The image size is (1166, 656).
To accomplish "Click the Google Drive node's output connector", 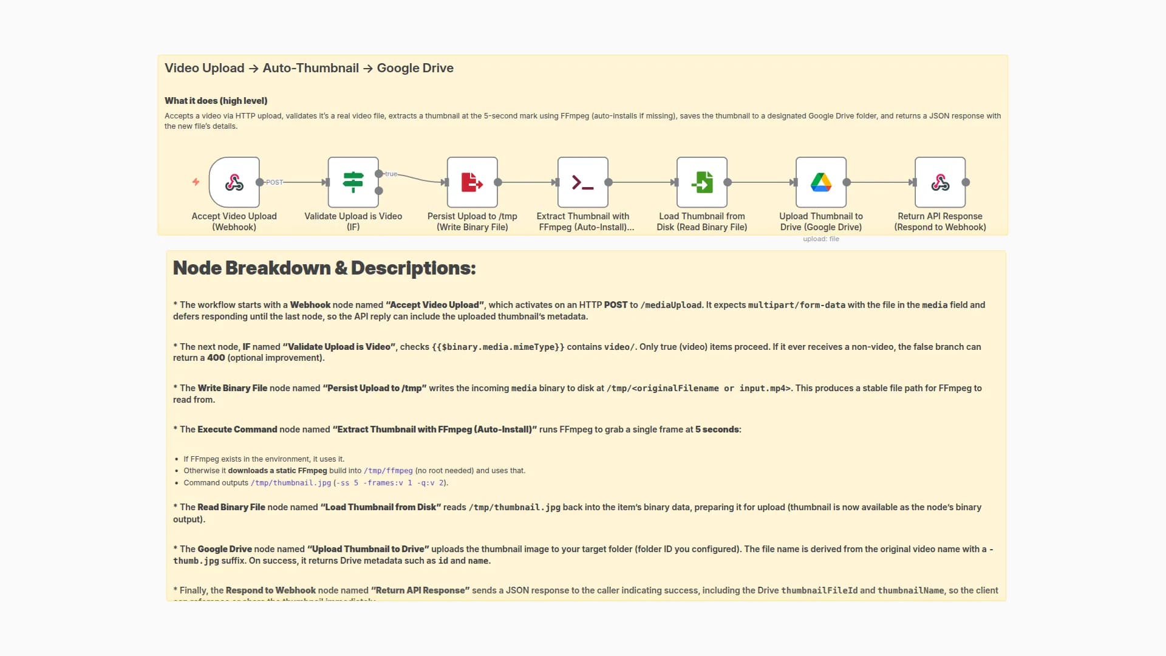I will (847, 182).
